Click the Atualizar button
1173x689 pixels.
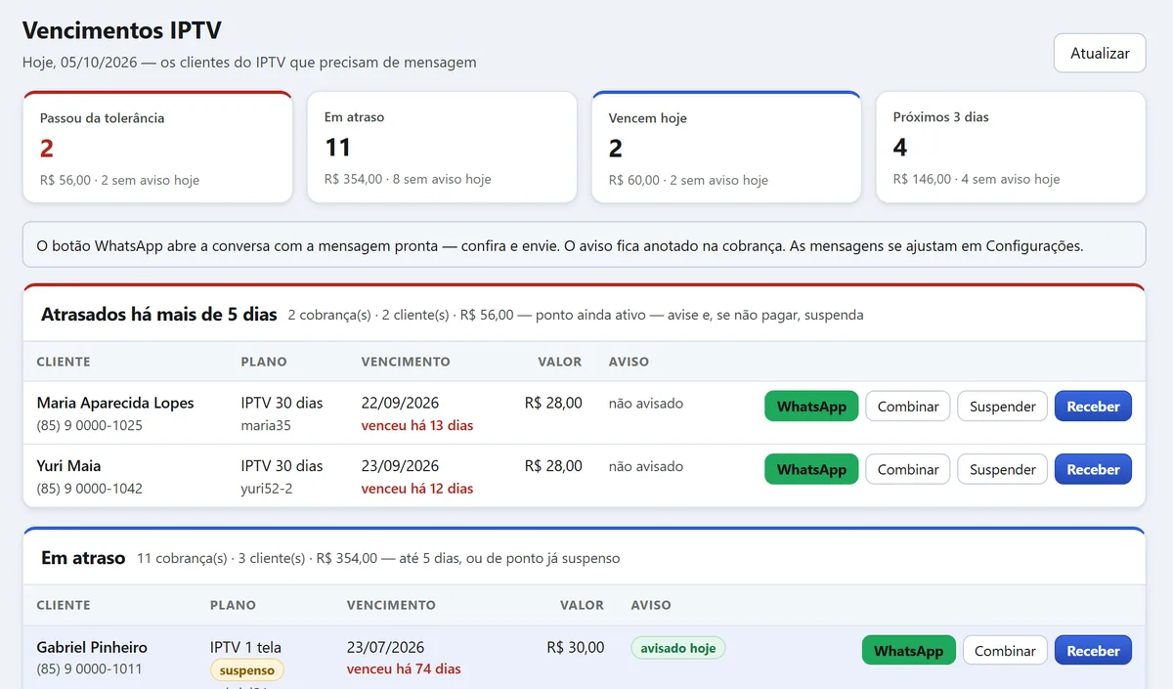1100,53
